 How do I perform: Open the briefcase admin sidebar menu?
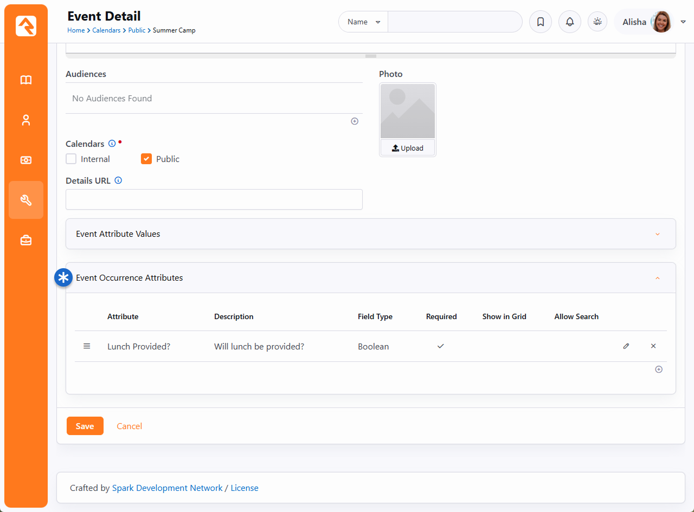(x=26, y=240)
